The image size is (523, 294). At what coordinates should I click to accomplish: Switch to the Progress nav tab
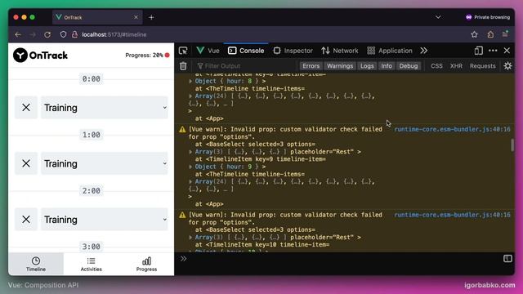tap(146, 264)
